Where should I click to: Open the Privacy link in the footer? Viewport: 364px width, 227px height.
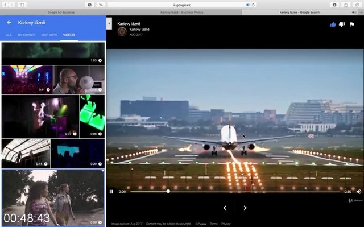tap(226, 224)
